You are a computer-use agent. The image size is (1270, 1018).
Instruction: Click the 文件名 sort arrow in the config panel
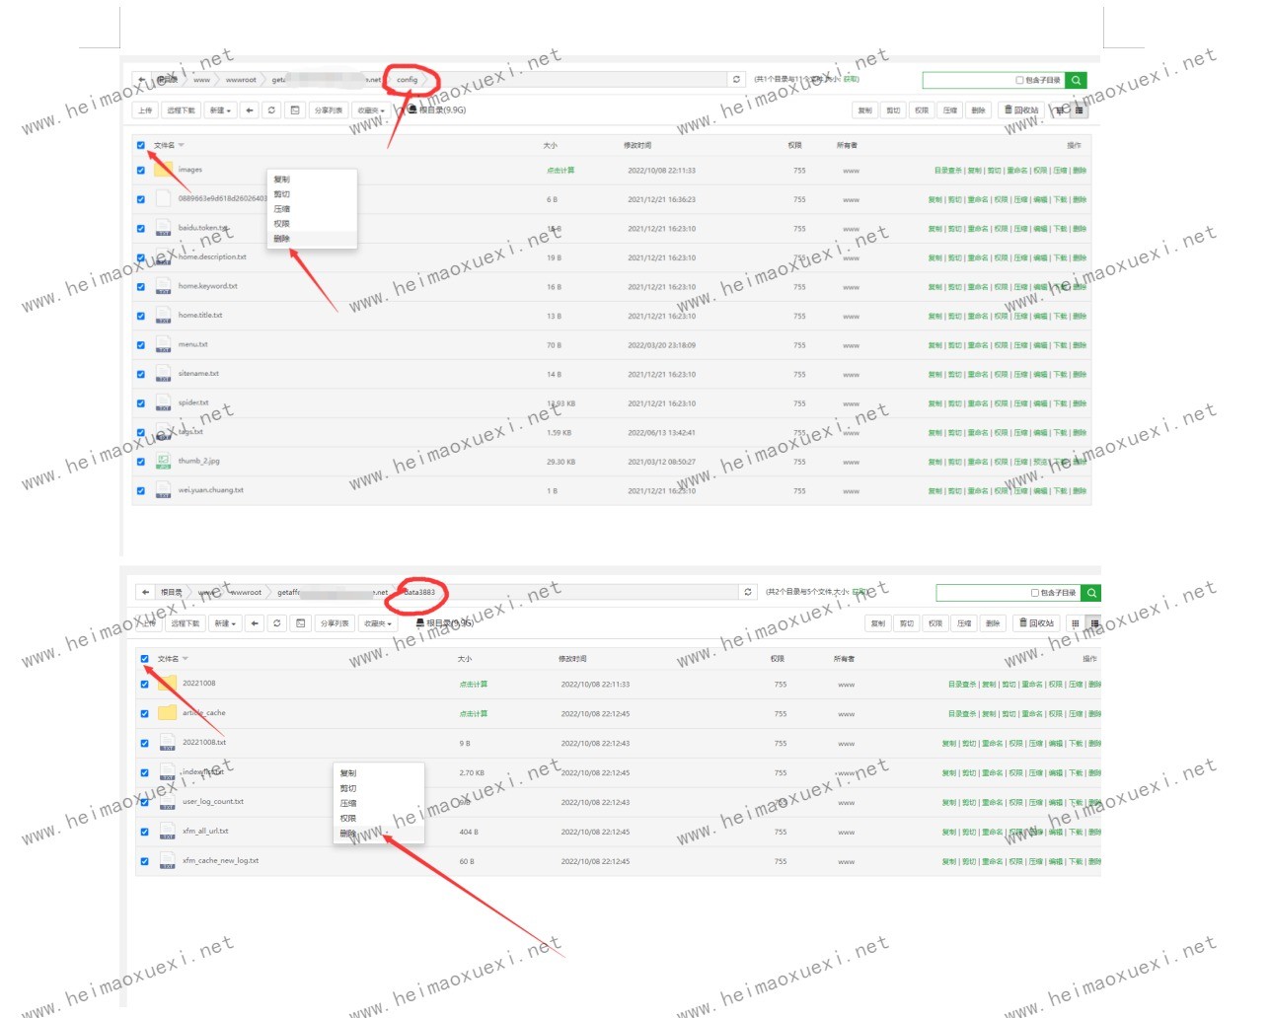(x=182, y=146)
